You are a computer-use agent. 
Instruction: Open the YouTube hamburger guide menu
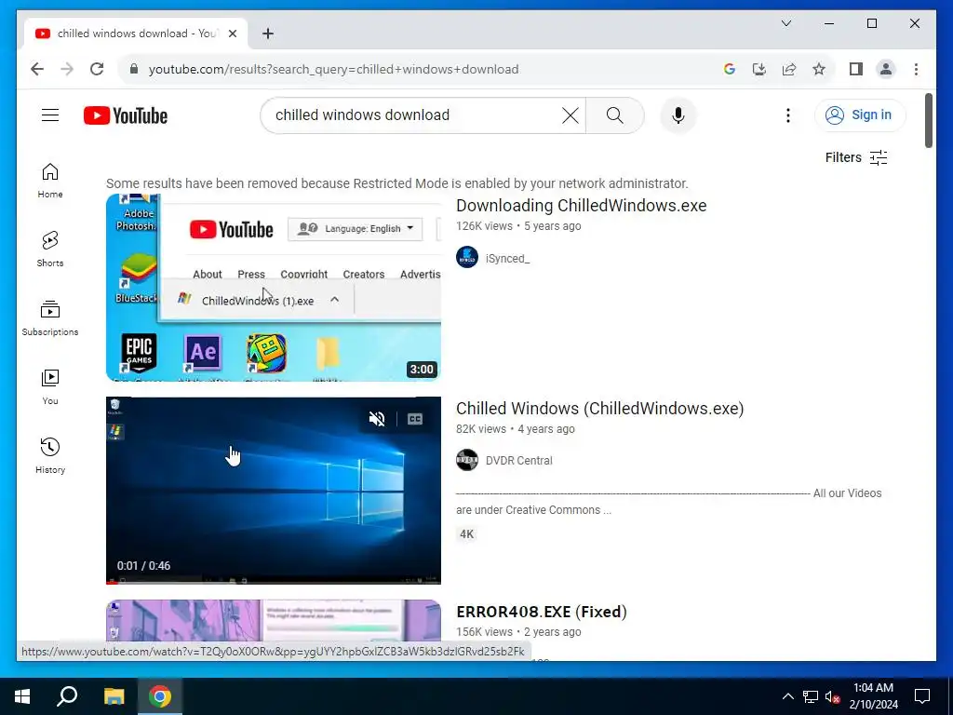[50, 115]
